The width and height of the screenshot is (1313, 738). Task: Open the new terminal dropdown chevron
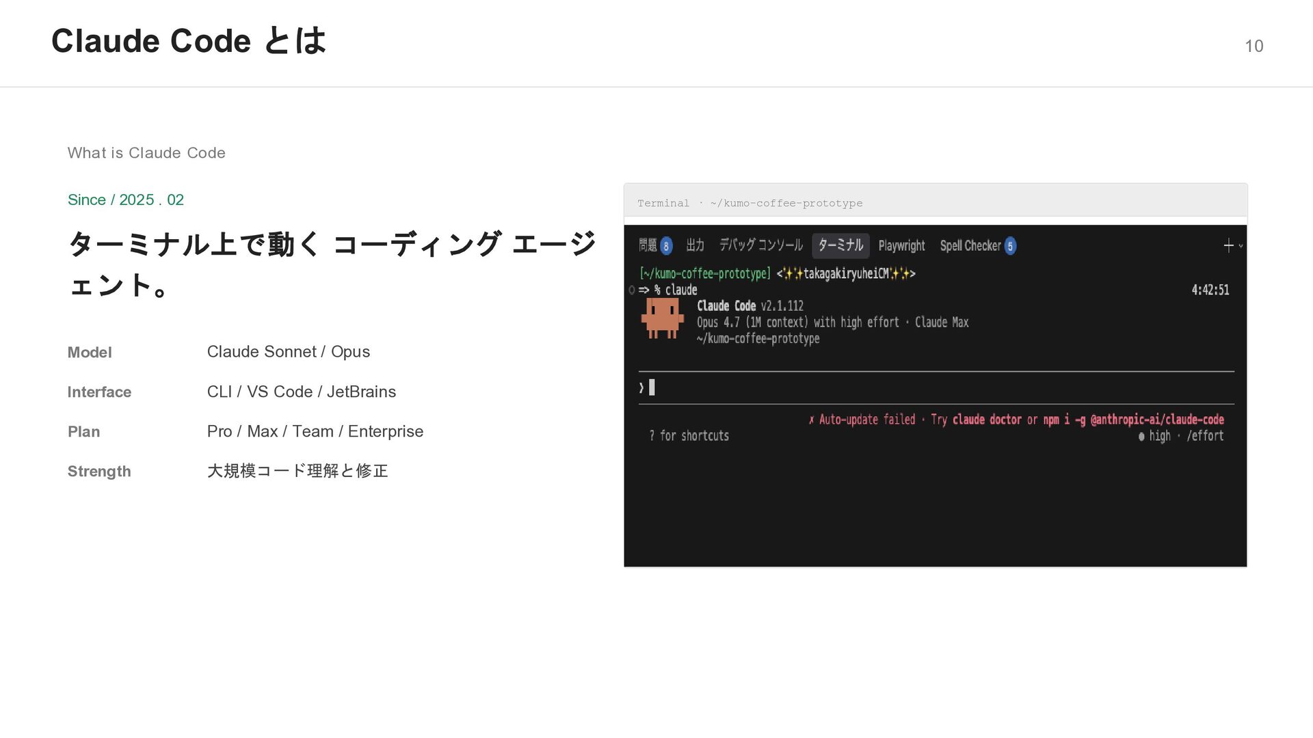click(1241, 246)
